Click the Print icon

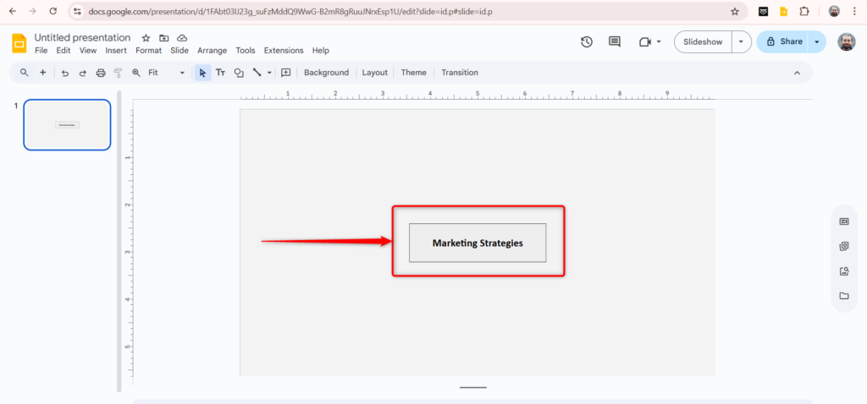(x=101, y=73)
